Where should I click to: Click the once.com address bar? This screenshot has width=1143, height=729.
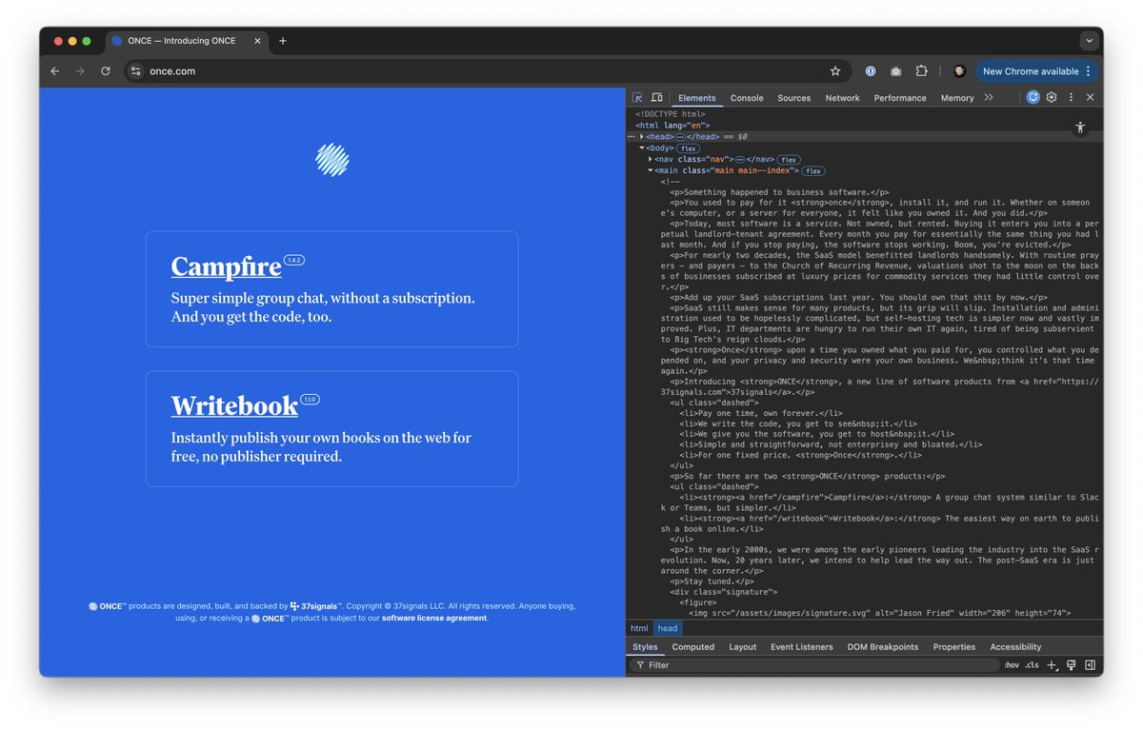pyautogui.click(x=486, y=71)
